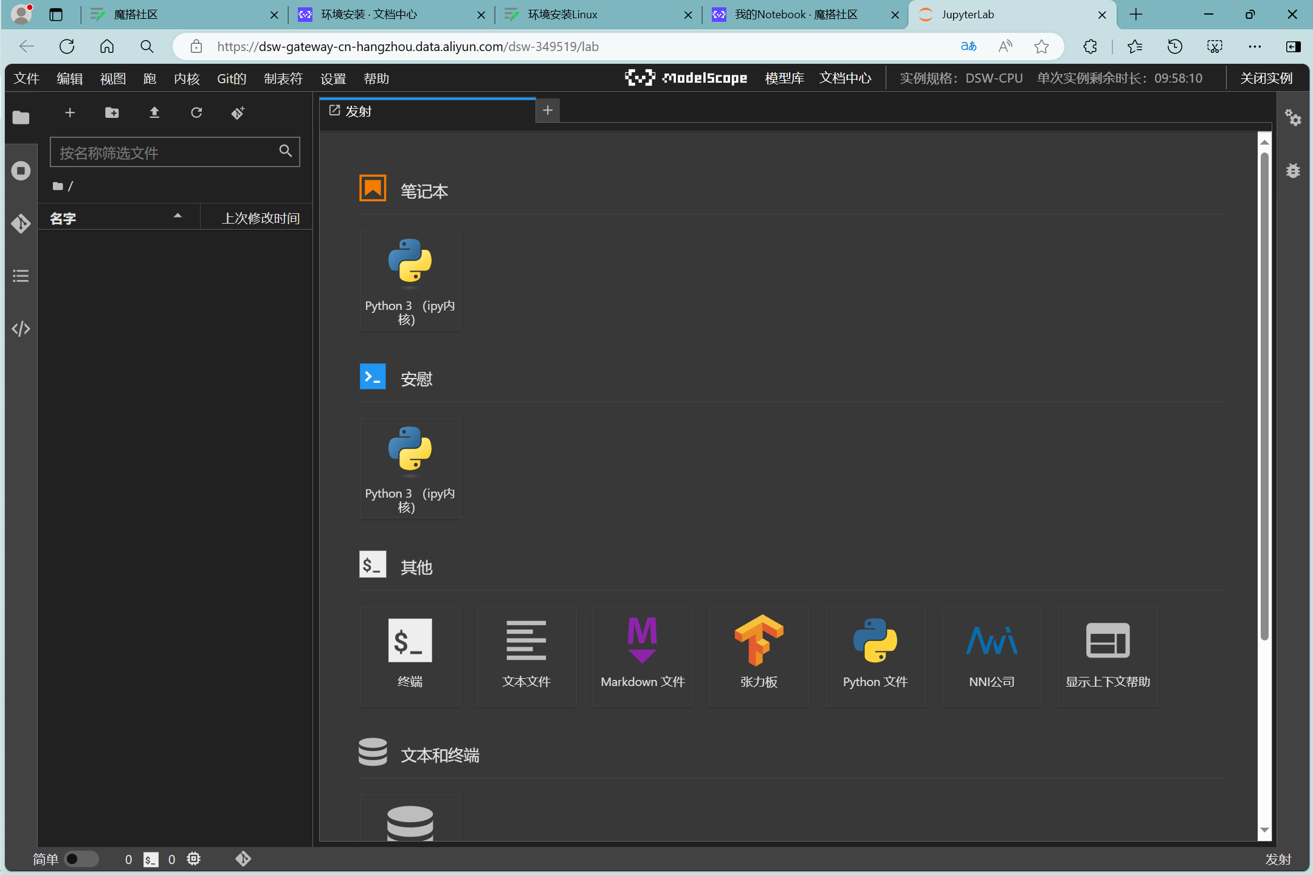Open table of contents sidebar icon
1313x875 pixels.
(x=21, y=276)
